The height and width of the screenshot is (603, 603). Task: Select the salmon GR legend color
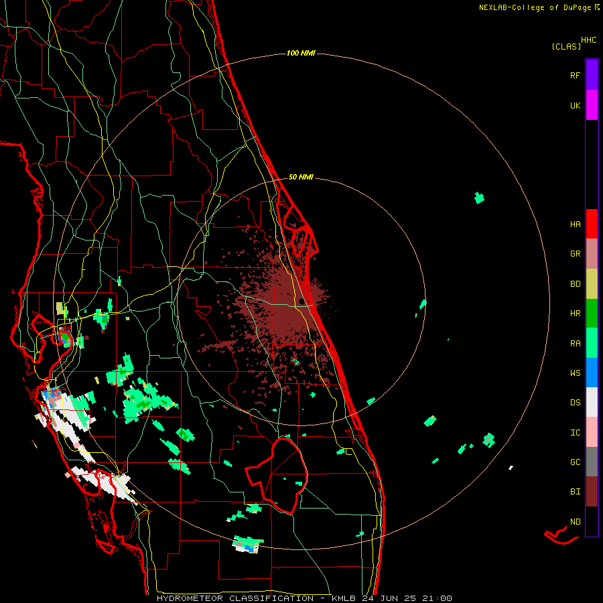point(592,254)
